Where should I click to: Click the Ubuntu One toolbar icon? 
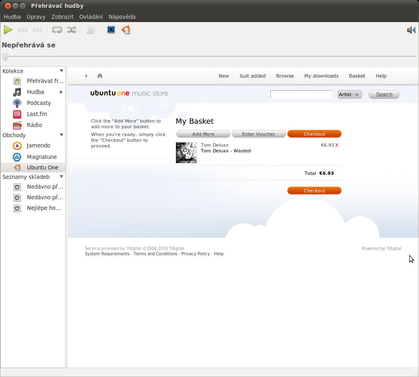click(x=126, y=30)
